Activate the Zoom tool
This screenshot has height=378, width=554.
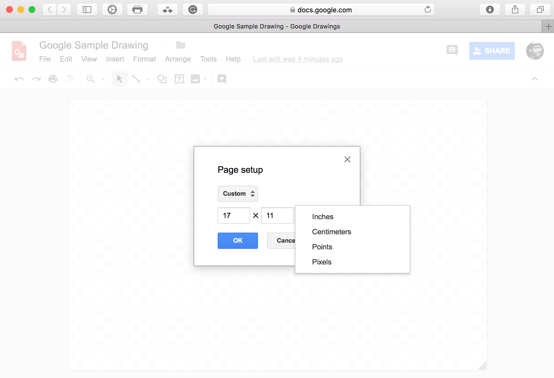(90, 79)
